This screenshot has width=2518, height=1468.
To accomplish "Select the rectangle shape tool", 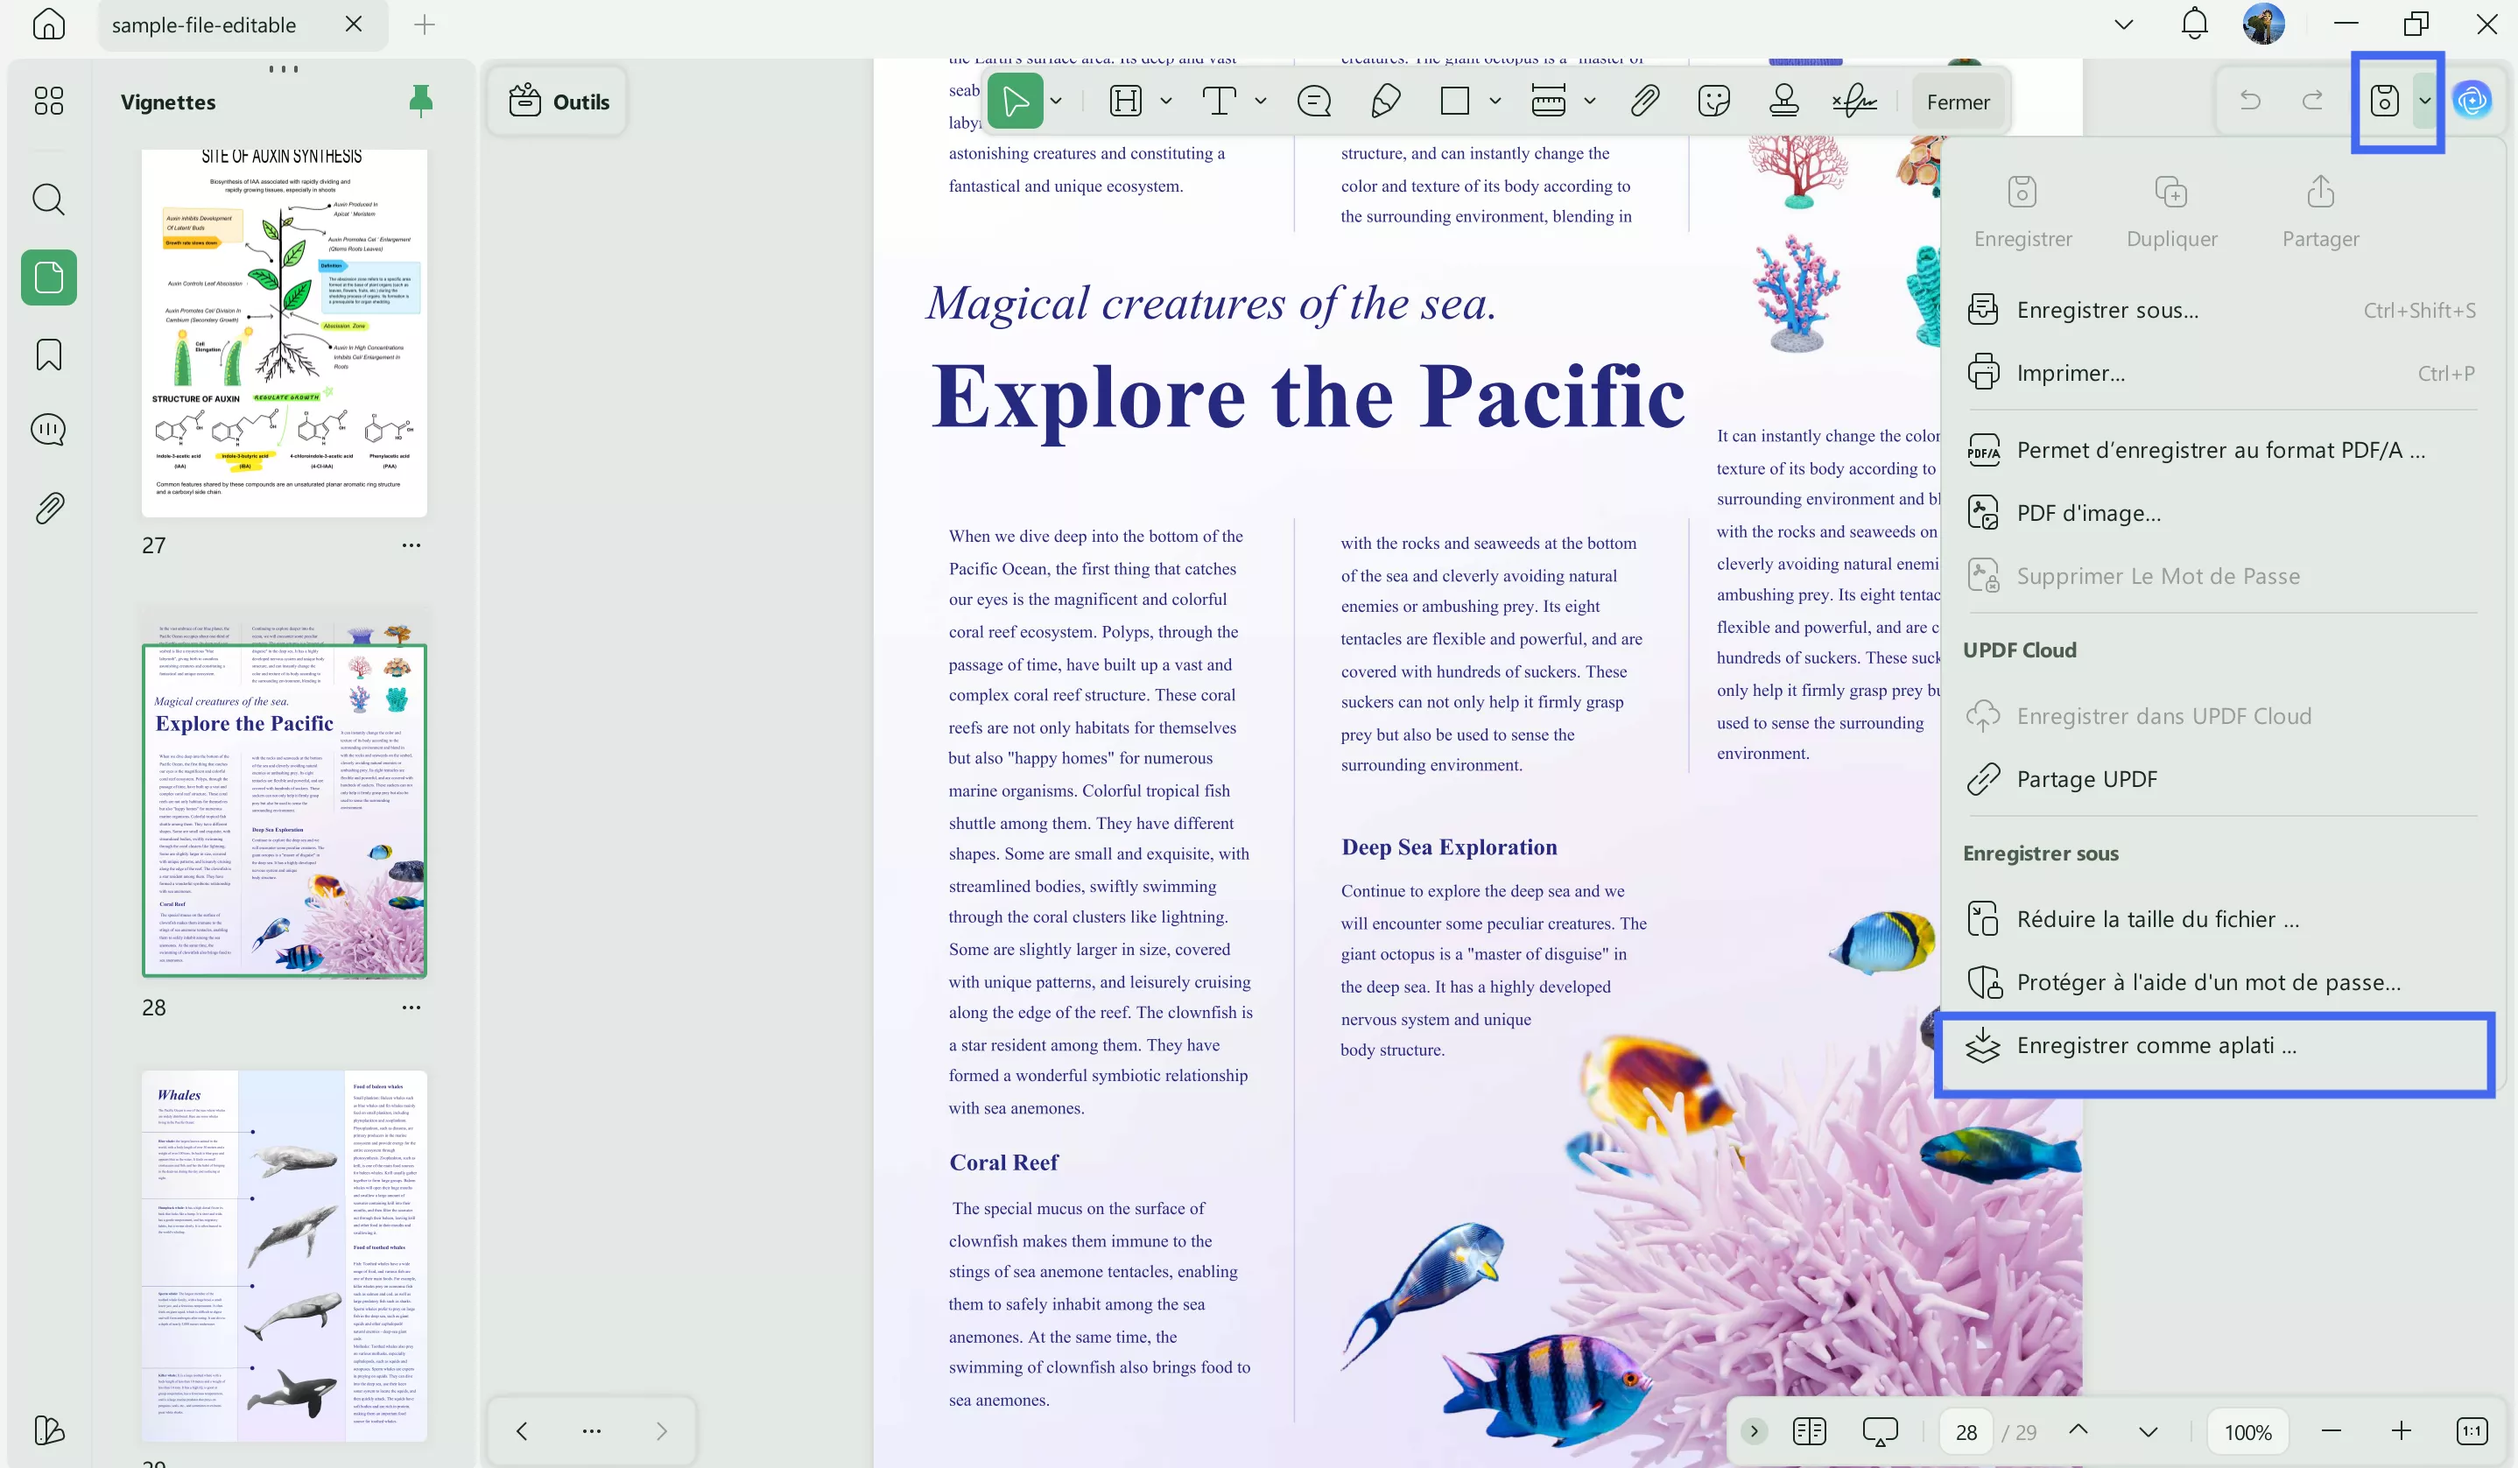I will click(x=1455, y=101).
